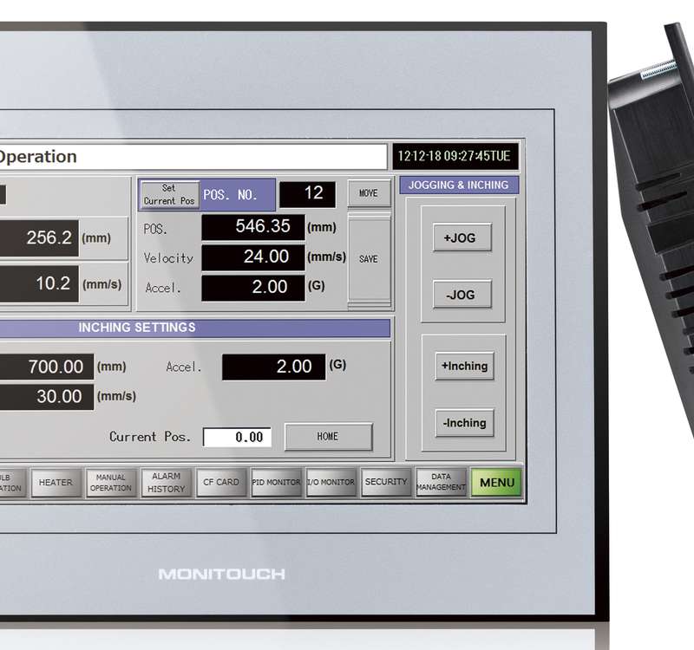Select the Velocity field showing 24.00
The width and height of the screenshot is (694, 650).
pos(253,257)
